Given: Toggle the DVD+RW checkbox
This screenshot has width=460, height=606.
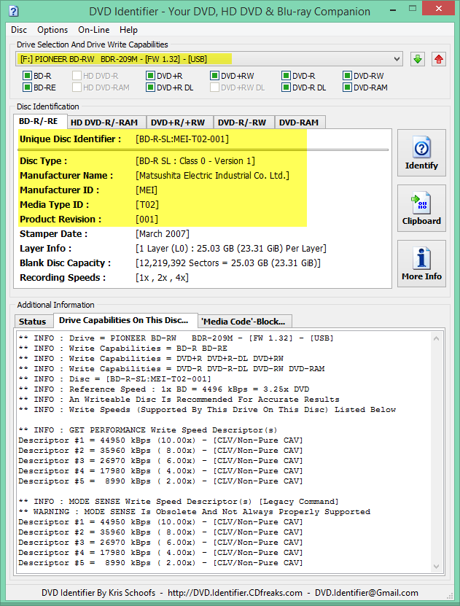Looking at the screenshot, I should click(x=214, y=76).
